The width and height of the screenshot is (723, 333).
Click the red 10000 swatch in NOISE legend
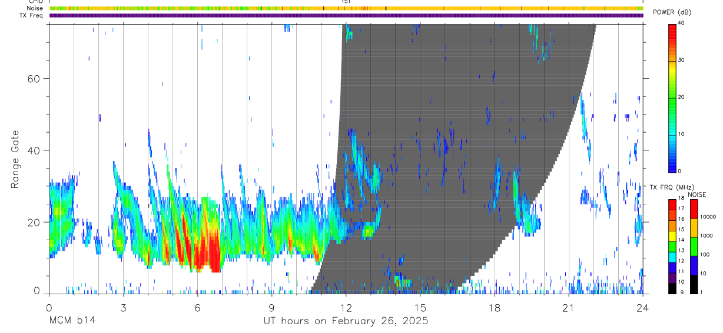point(694,209)
